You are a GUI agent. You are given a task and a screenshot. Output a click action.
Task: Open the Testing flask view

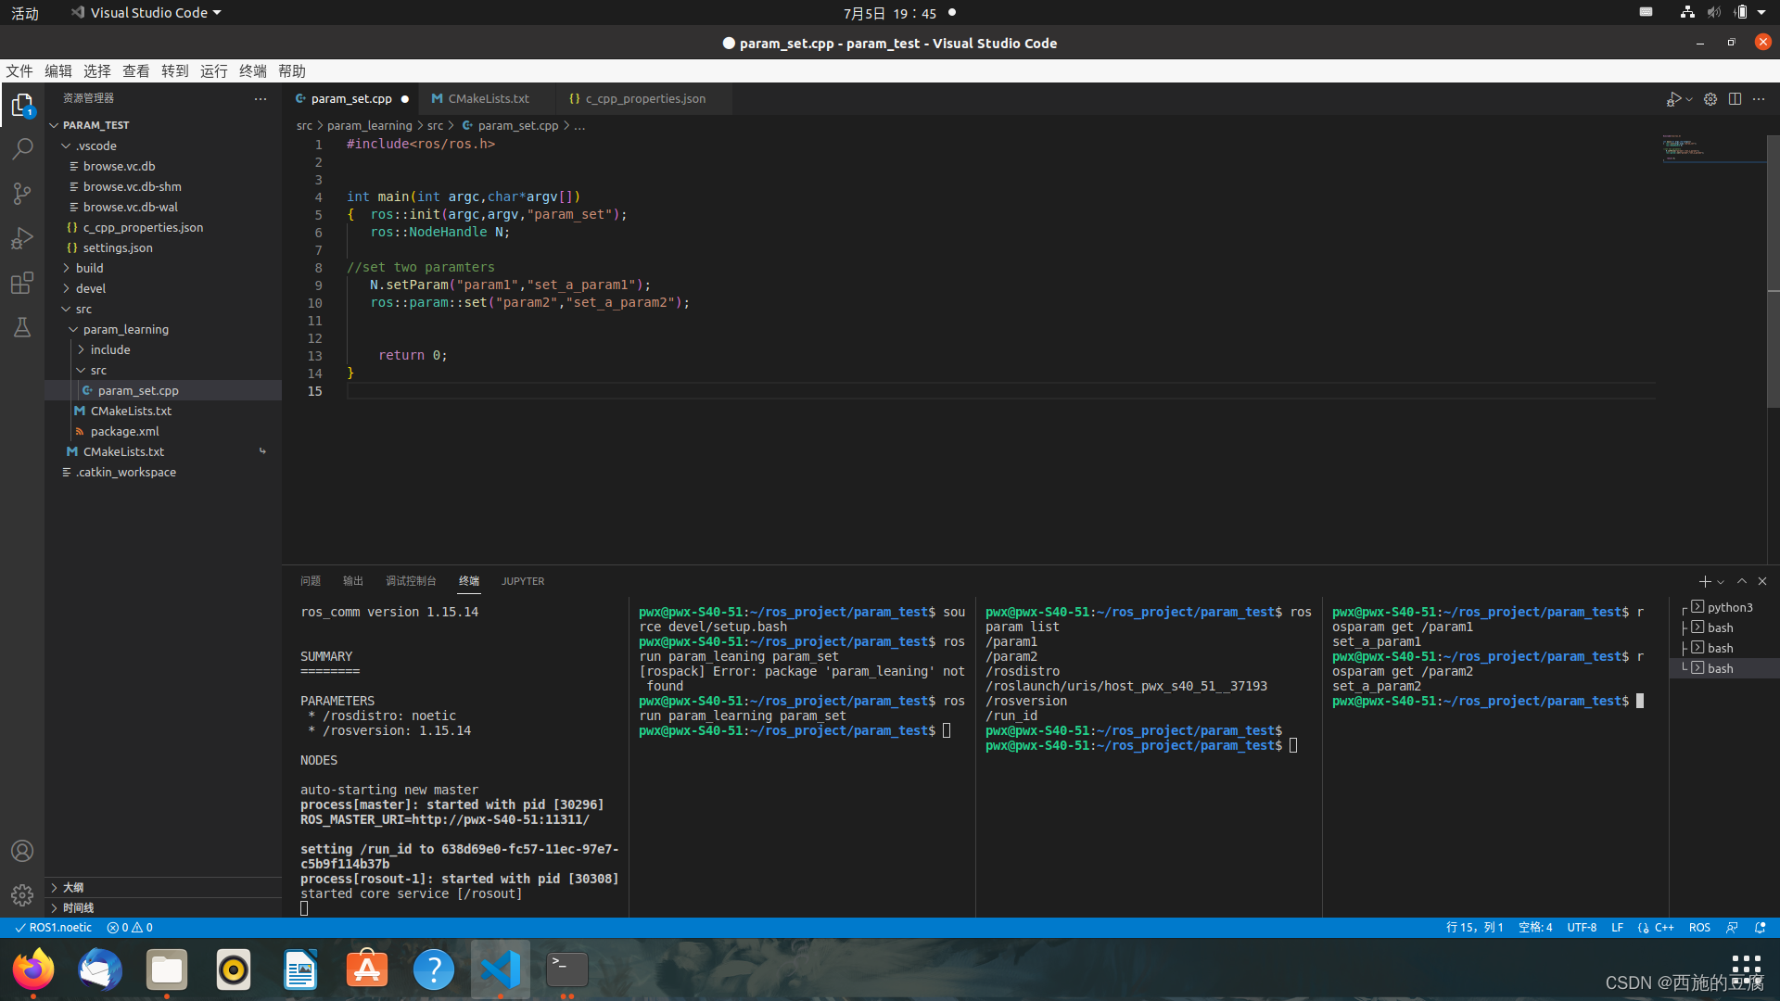click(x=22, y=327)
